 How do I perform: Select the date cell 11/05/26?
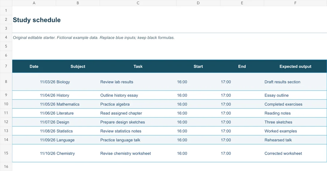[34, 104]
